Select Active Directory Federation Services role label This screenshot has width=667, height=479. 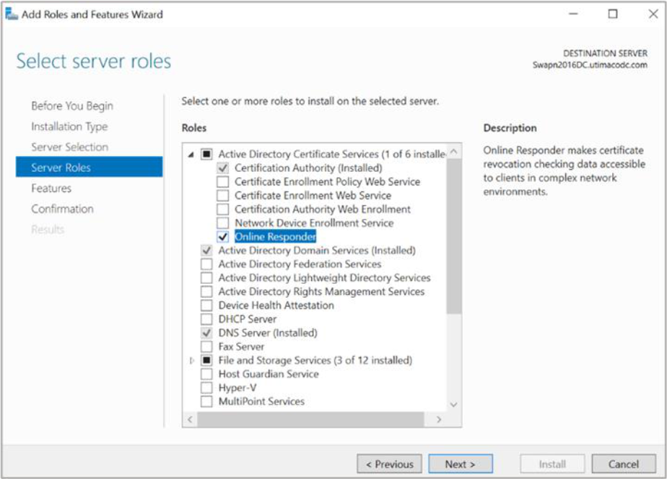tap(300, 264)
